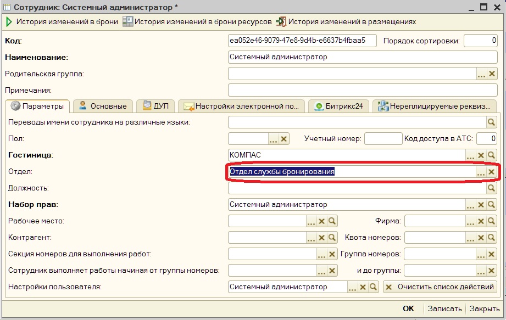This screenshot has width=506, height=320.
Task: Clear the Настройки пользователя value
Action: [363, 287]
